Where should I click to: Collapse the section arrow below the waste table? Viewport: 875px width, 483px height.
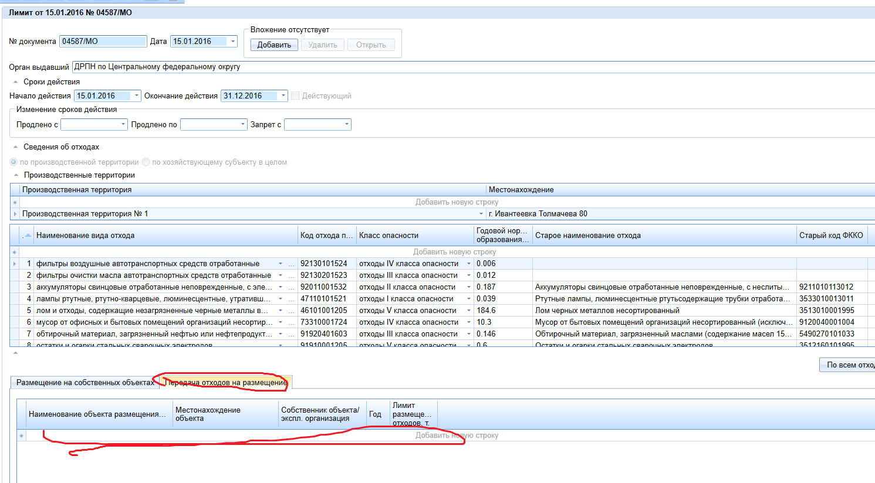[x=15, y=353]
